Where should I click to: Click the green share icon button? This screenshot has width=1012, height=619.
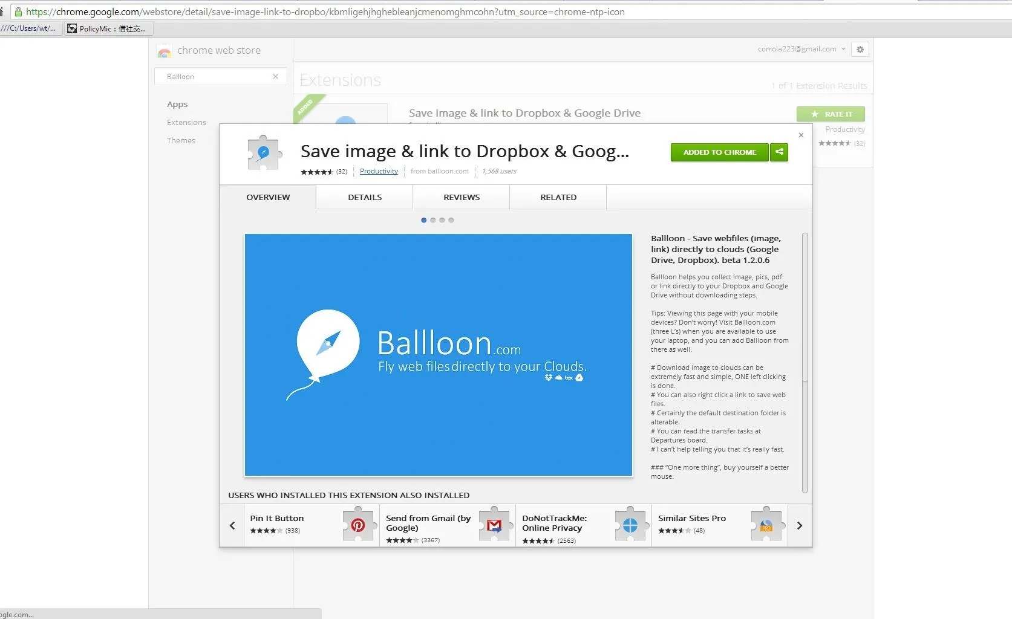click(779, 152)
